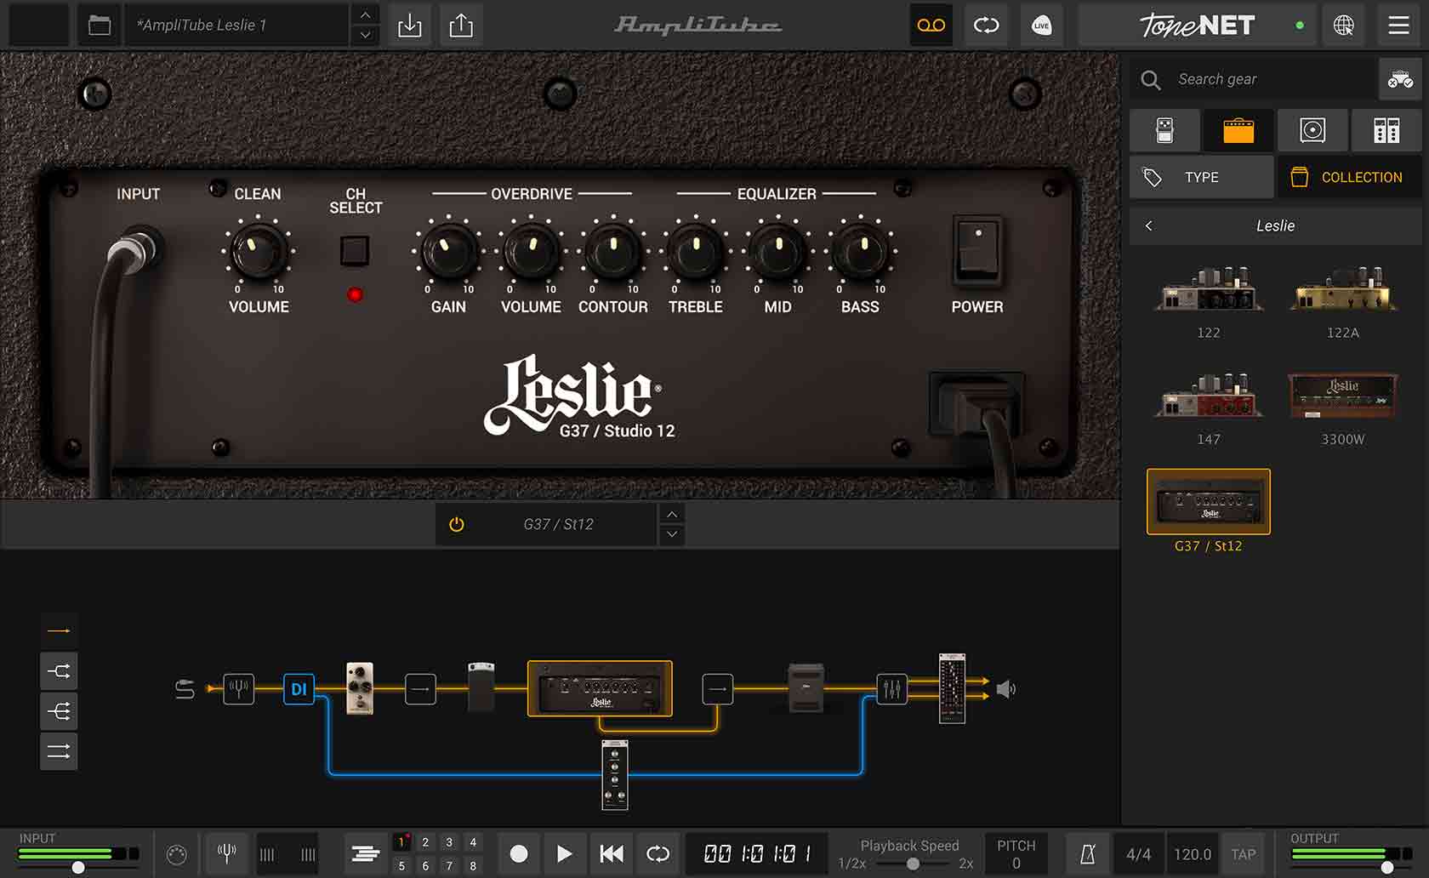Switch gear filter to TYPE

click(1201, 177)
